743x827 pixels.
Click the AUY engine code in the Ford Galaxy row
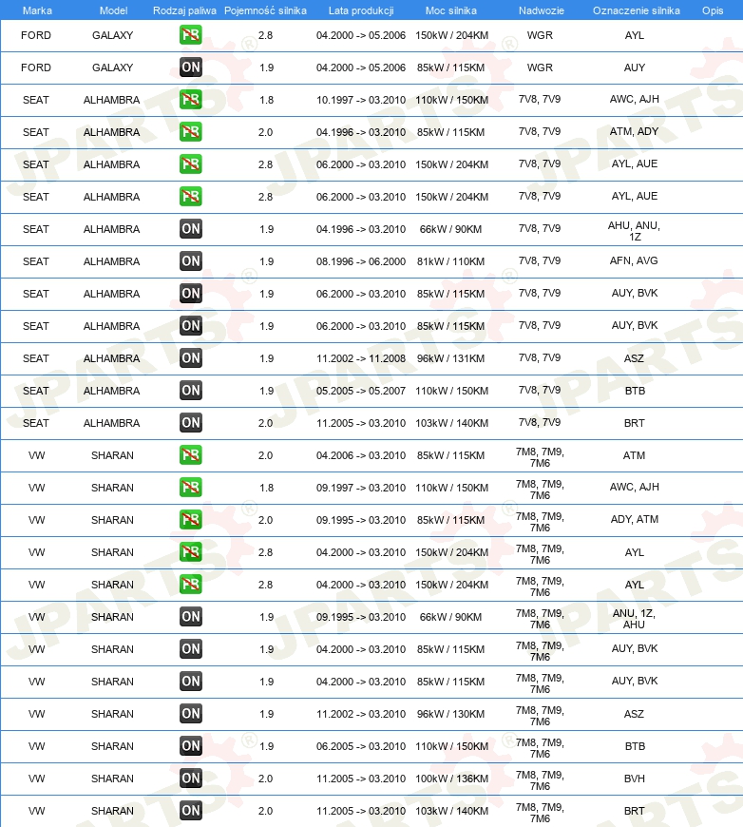(x=635, y=67)
